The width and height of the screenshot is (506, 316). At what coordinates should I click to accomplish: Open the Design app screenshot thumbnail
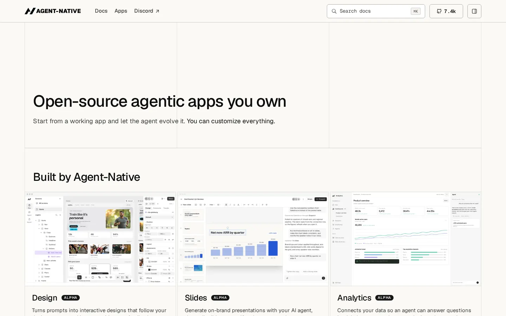(x=100, y=239)
